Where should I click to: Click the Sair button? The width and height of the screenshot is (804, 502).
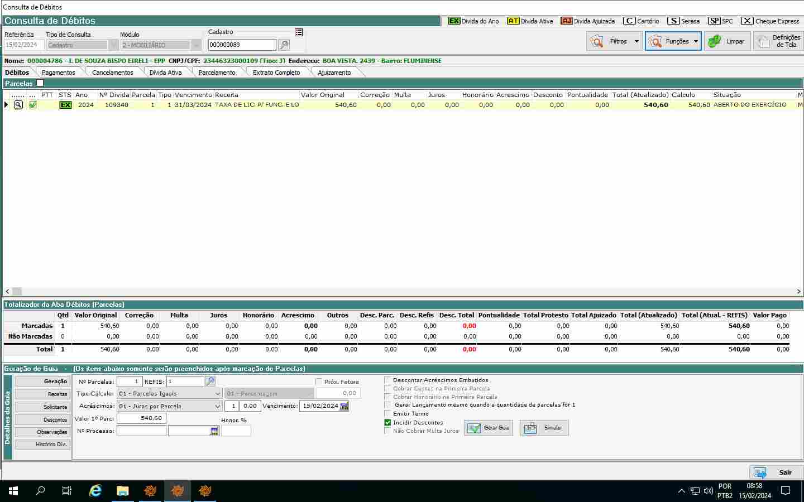tap(776, 472)
